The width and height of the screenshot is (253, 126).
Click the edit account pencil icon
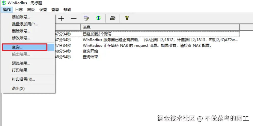click(86, 18)
